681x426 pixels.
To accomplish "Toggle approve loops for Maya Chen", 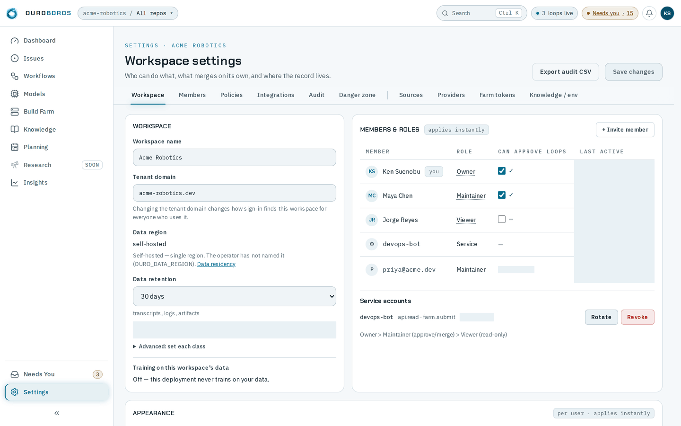I will click(x=502, y=195).
